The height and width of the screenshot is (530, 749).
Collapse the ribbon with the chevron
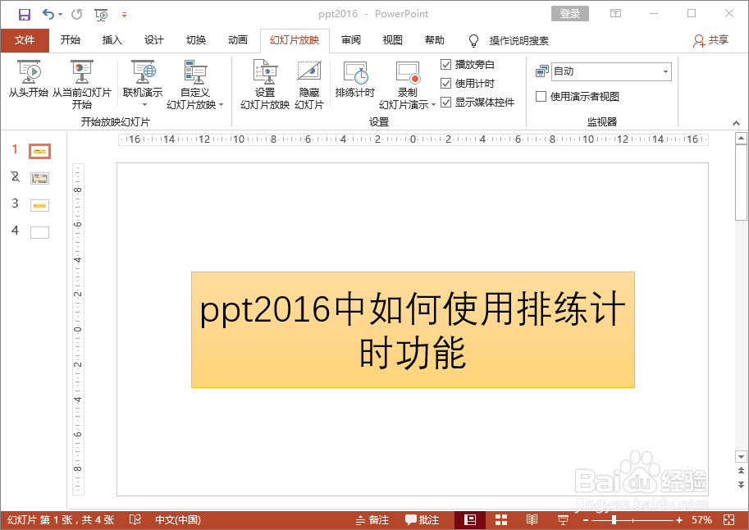736,123
